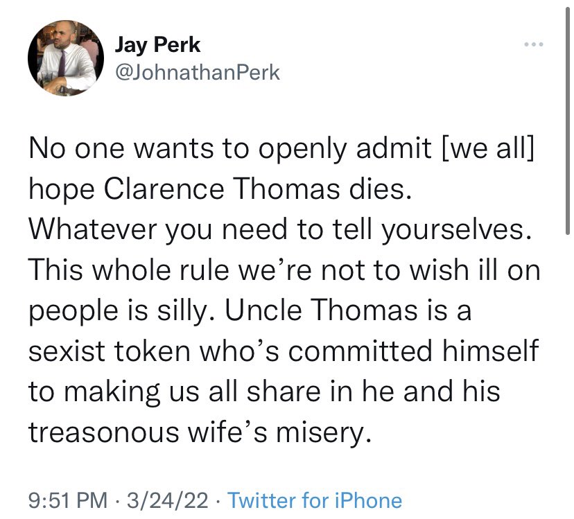Open the three-dot more options menu

(532, 45)
